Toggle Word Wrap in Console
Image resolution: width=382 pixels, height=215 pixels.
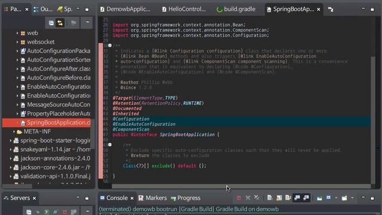pyautogui.click(x=288, y=198)
